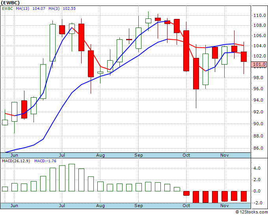268x215 pixels.
Task: Click the (EWBC) chart title
Action: (10, 3)
